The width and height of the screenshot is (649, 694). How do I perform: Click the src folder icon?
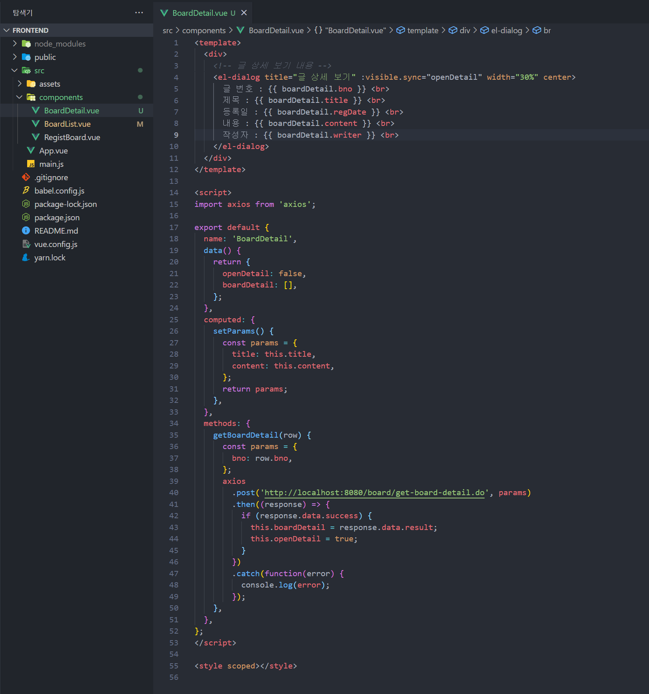click(26, 70)
